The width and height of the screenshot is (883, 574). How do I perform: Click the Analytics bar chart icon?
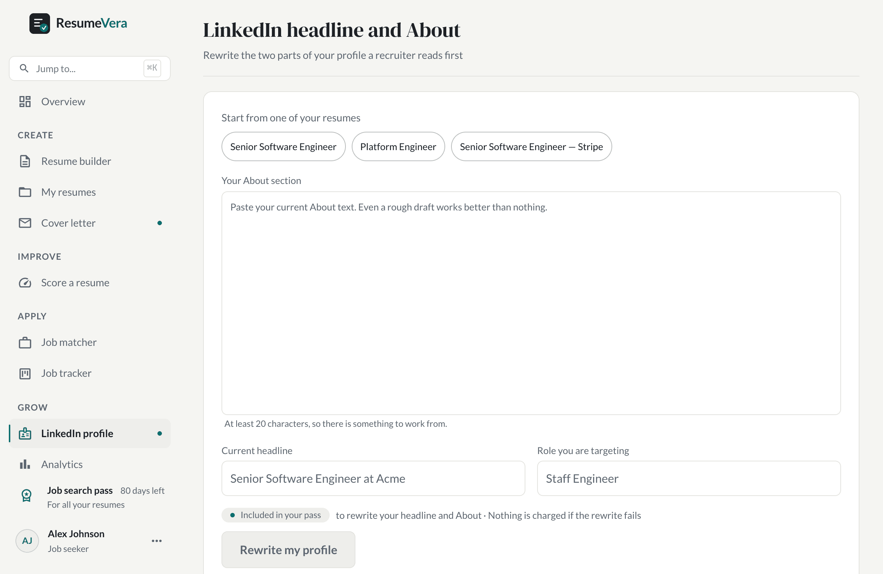click(x=25, y=464)
